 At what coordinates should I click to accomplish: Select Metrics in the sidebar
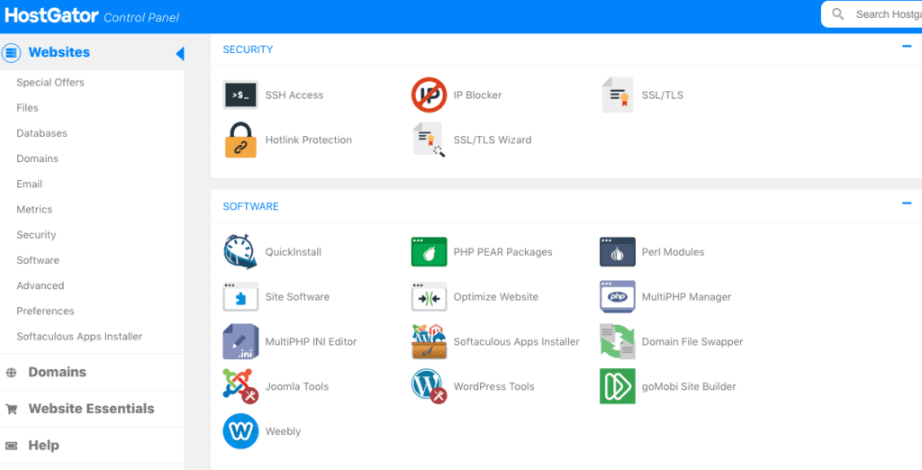coord(35,210)
